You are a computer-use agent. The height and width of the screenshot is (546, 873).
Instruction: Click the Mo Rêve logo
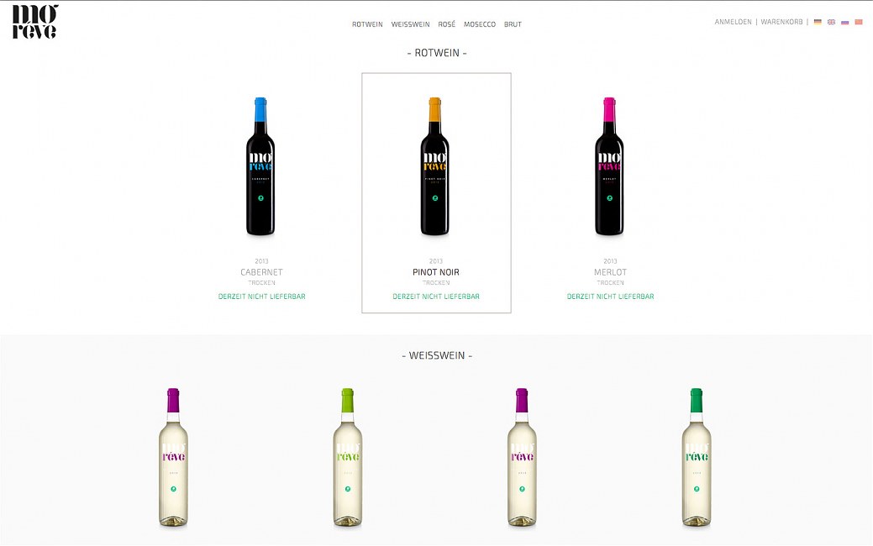click(35, 22)
